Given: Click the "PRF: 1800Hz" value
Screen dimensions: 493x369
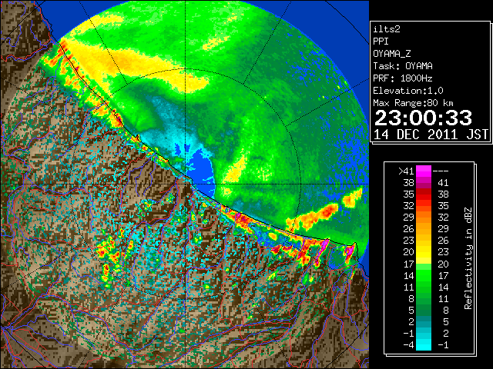Looking at the screenshot, I should coord(403,78).
